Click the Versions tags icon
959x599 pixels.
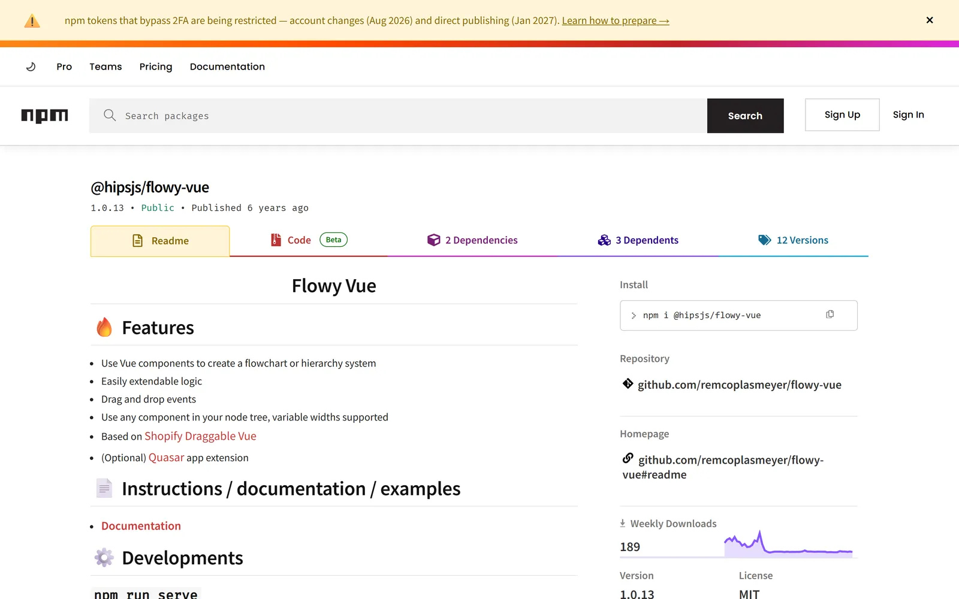[765, 240]
